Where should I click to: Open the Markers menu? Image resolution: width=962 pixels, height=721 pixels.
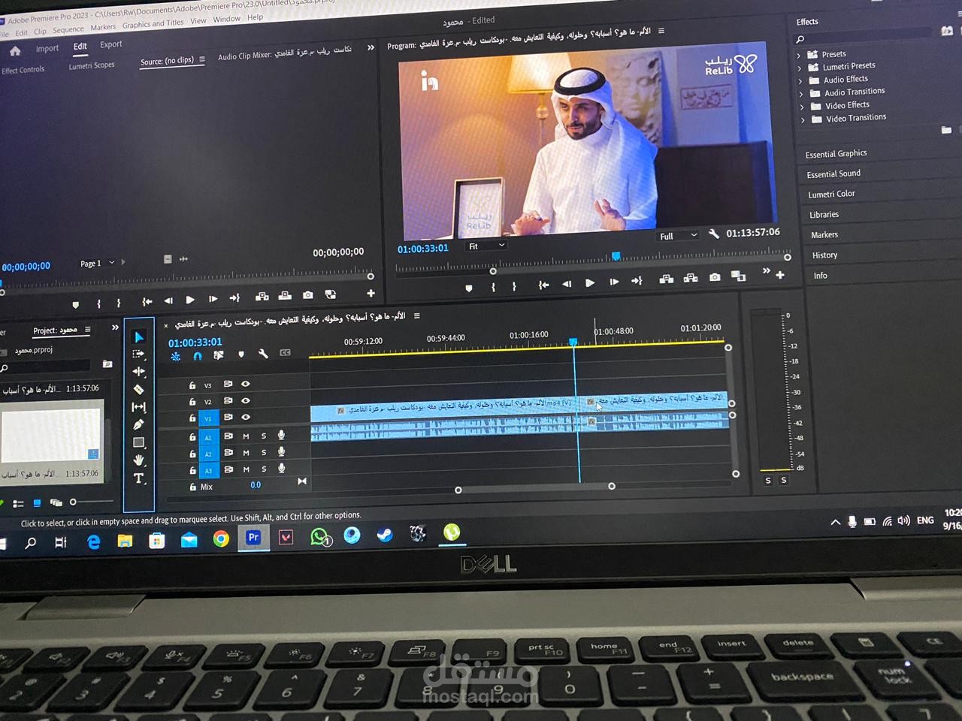click(x=103, y=27)
